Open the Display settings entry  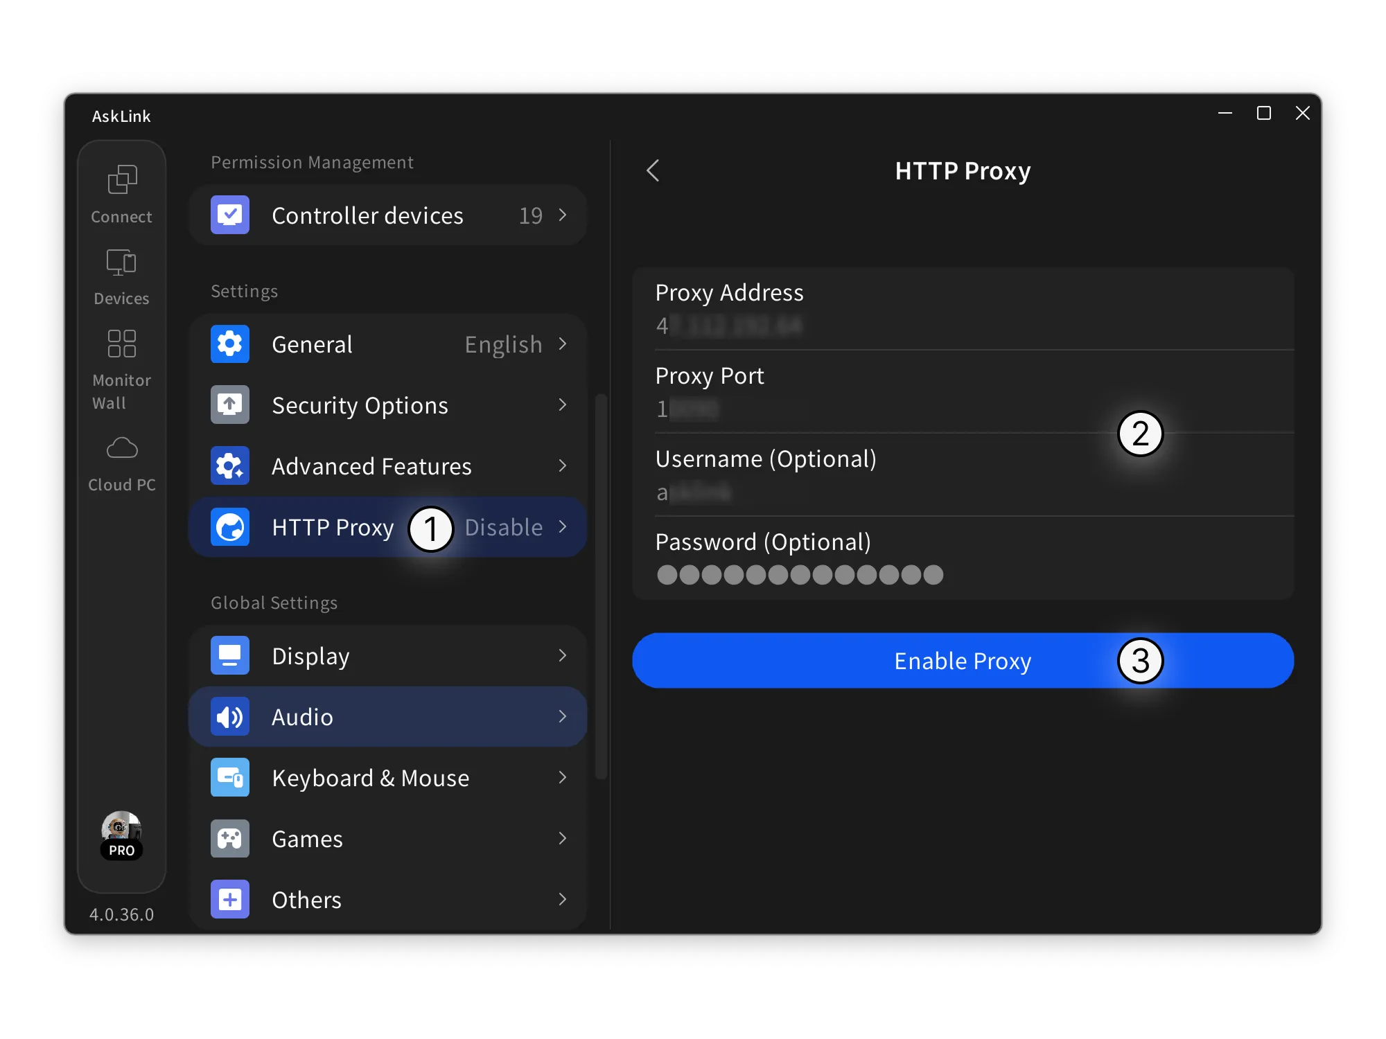tap(388, 655)
